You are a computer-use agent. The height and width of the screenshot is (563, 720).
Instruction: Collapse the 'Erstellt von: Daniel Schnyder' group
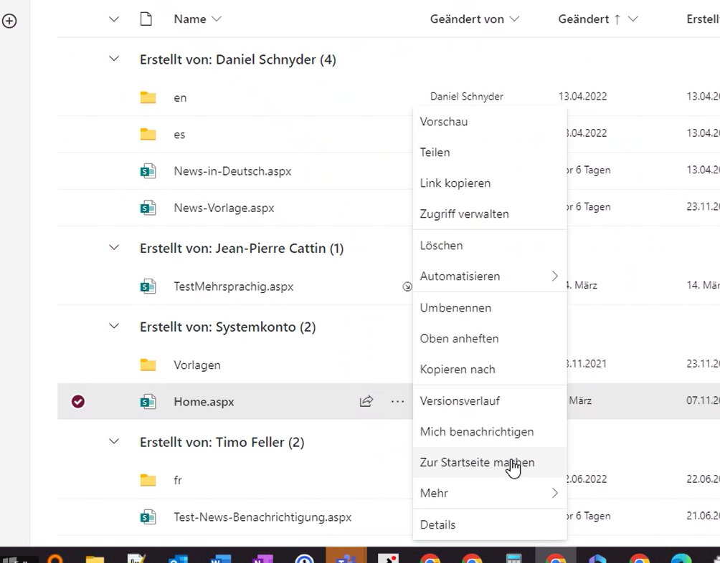[x=114, y=59]
